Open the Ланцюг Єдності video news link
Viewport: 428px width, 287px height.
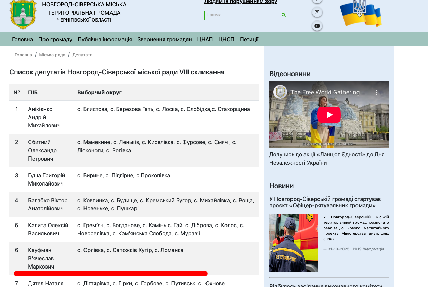327,159
